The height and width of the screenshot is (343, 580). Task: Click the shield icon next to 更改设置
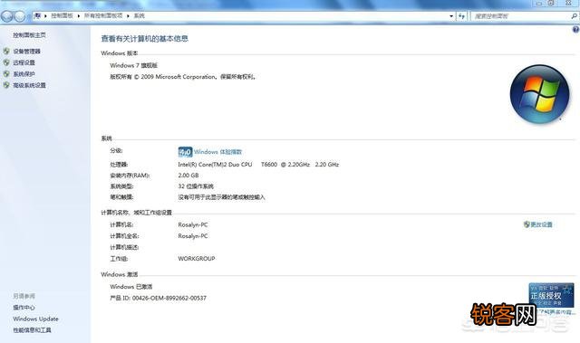click(527, 224)
